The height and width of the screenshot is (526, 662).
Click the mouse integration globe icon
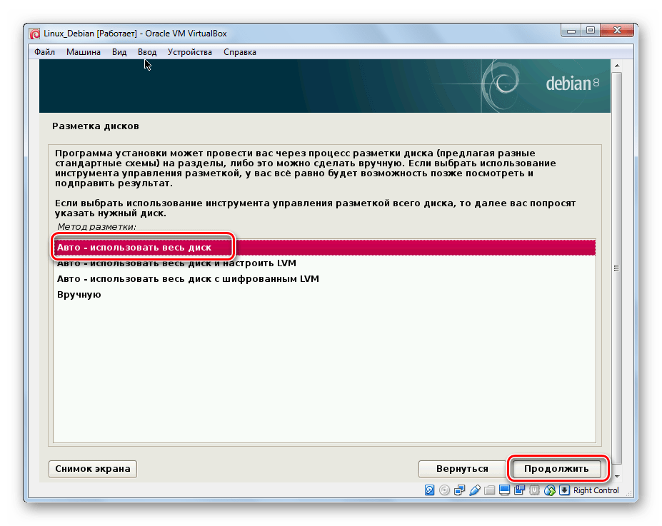[x=549, y=490]
